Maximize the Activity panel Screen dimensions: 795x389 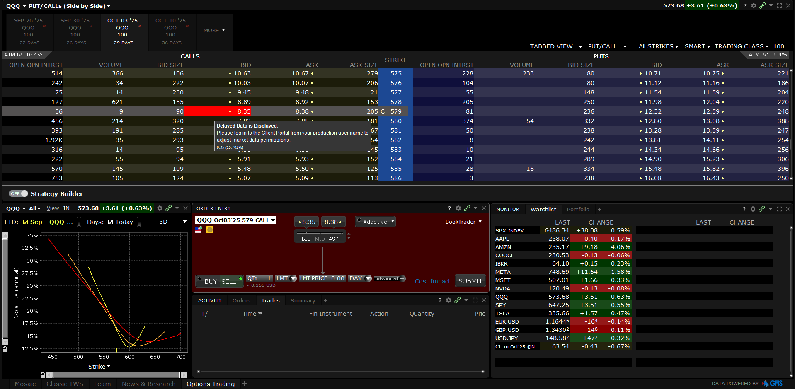(475, 300)
